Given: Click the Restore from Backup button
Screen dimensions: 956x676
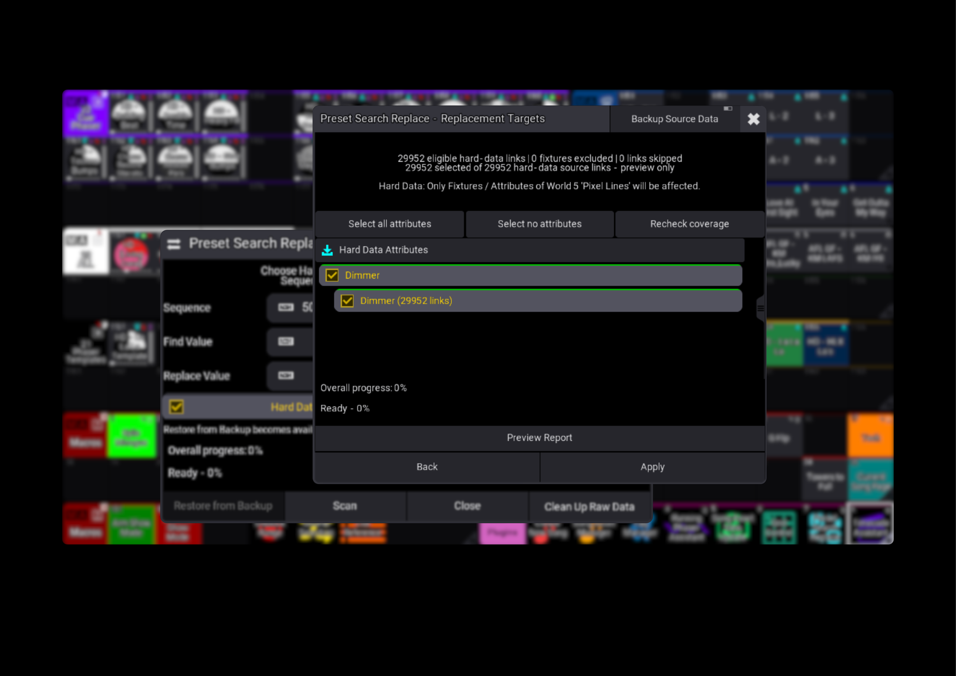Looking at the screenshot, I should coord(223,506).
